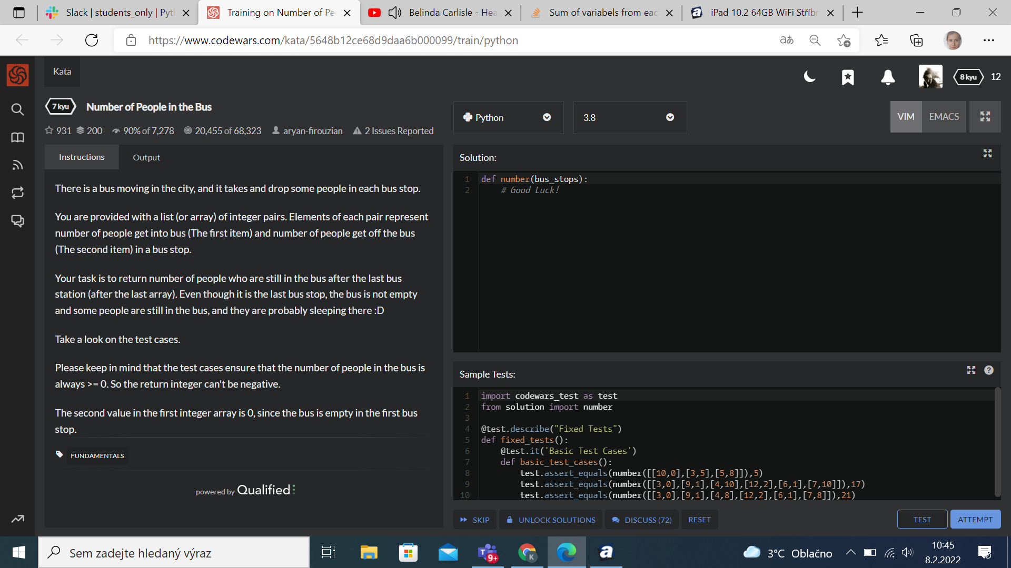The height and width of the screenshot is (568, 1011).
Task: Expand the solution editor to fullscreen
Action: (987, 153)
